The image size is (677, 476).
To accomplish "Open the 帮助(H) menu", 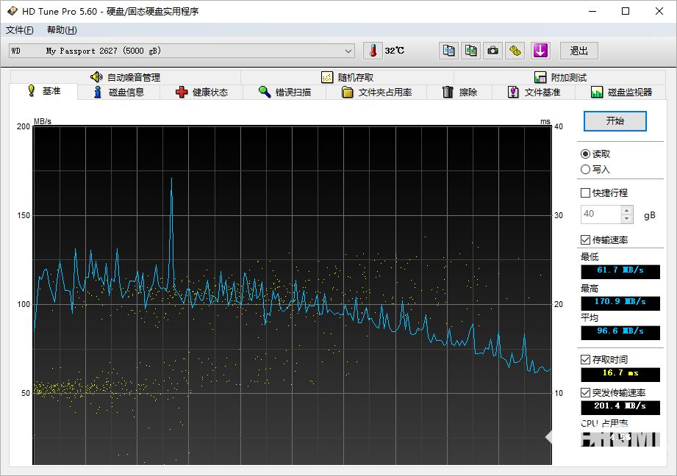I will (x=62, y=30).
